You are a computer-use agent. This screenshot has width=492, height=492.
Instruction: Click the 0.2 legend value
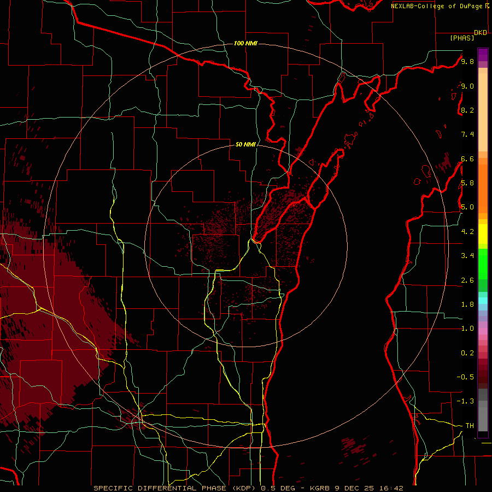coord(467,353)
